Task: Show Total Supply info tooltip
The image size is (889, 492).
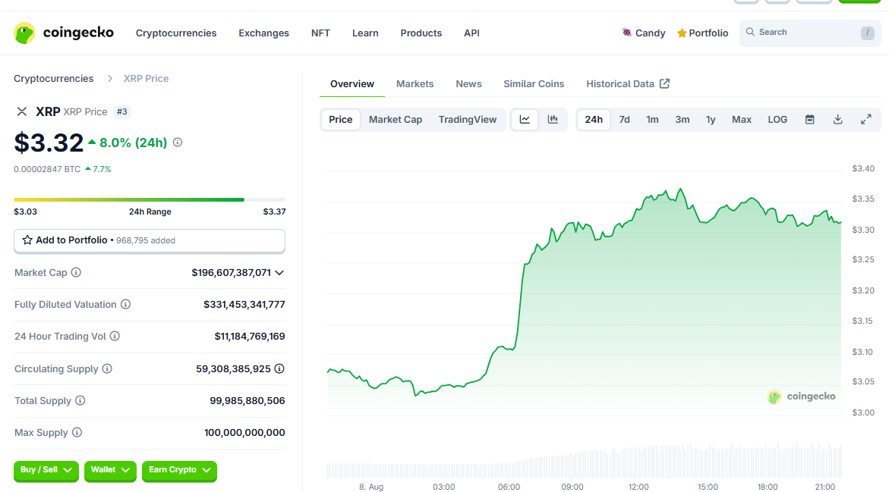Action: tap(80, 400)
